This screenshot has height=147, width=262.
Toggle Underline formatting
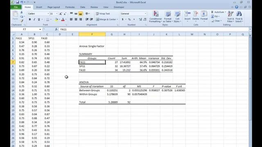coord(39,20)
